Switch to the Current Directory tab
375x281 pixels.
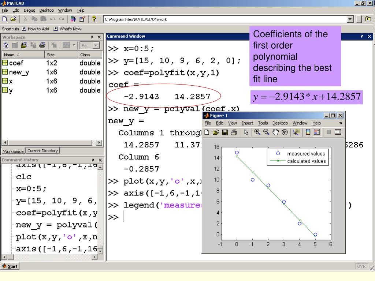click(42, 151)
